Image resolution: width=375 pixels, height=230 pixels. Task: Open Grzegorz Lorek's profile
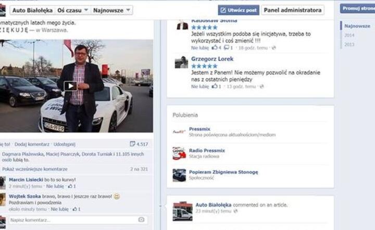(212, 59)
